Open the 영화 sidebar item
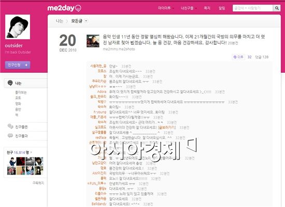The height and width of the screenshot is (207, 285). [18, 104]
